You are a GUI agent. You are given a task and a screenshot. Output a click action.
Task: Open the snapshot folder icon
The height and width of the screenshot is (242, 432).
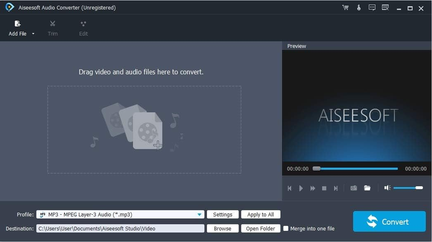(367, 188)
